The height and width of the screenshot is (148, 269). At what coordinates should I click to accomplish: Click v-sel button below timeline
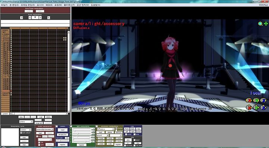(41, 117)
